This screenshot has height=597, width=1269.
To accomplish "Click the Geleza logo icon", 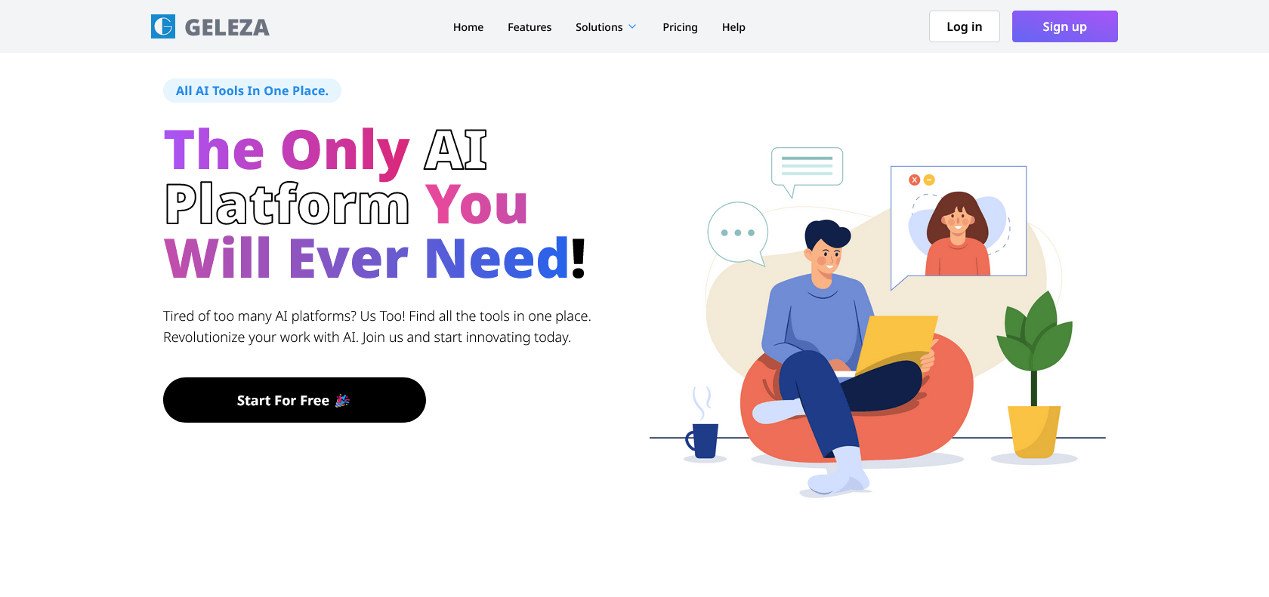I will coord(163,26).
